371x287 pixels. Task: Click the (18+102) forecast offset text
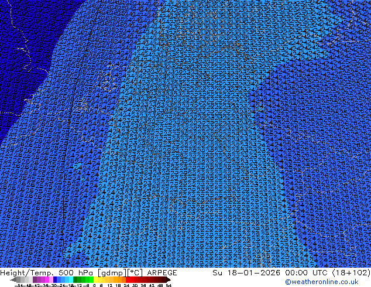click(x=351, y=273)
